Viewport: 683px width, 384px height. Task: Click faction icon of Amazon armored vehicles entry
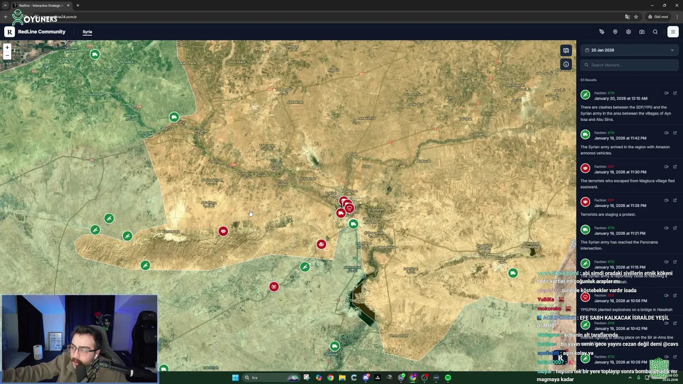585,134
